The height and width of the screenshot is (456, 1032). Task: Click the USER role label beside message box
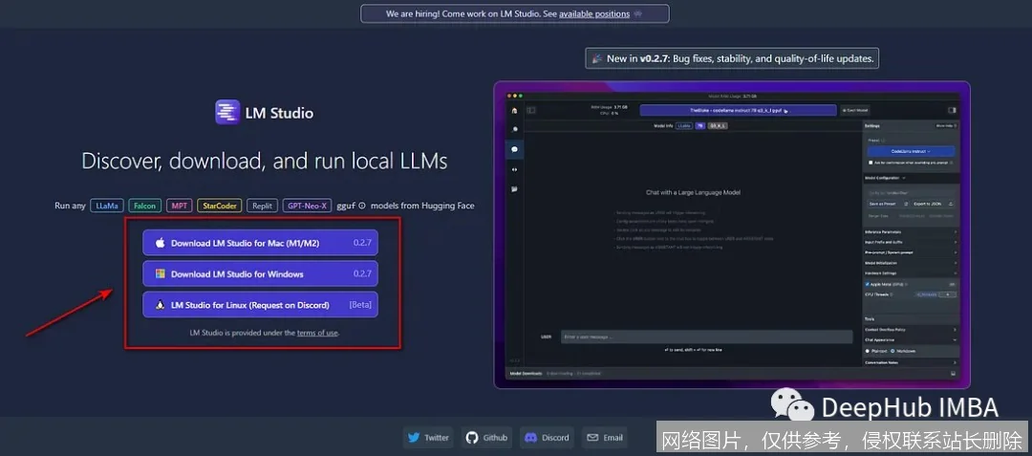coord(546,337)
